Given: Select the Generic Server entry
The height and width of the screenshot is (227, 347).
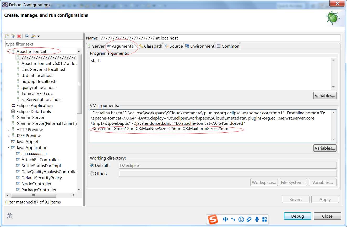Looking at the screenshot, I should pos(28,117).
